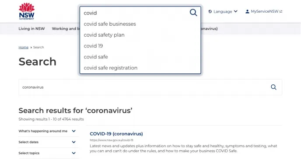Open the 'COVID-19 (coronavirus)' result link
Image resolution: width=301 pixels, height=159 pixels.
click(x=116, y=134)
